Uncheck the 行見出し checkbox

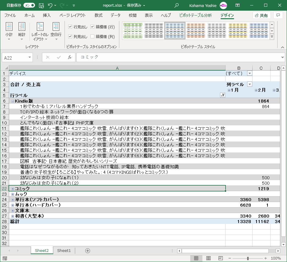pyautogui.click(x=70, y=27)
